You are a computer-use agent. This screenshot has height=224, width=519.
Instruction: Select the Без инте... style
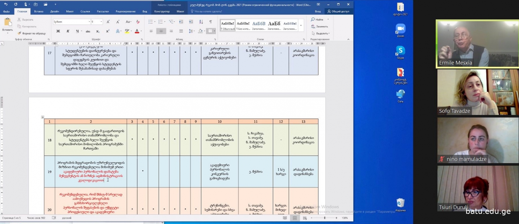[243, 25]
